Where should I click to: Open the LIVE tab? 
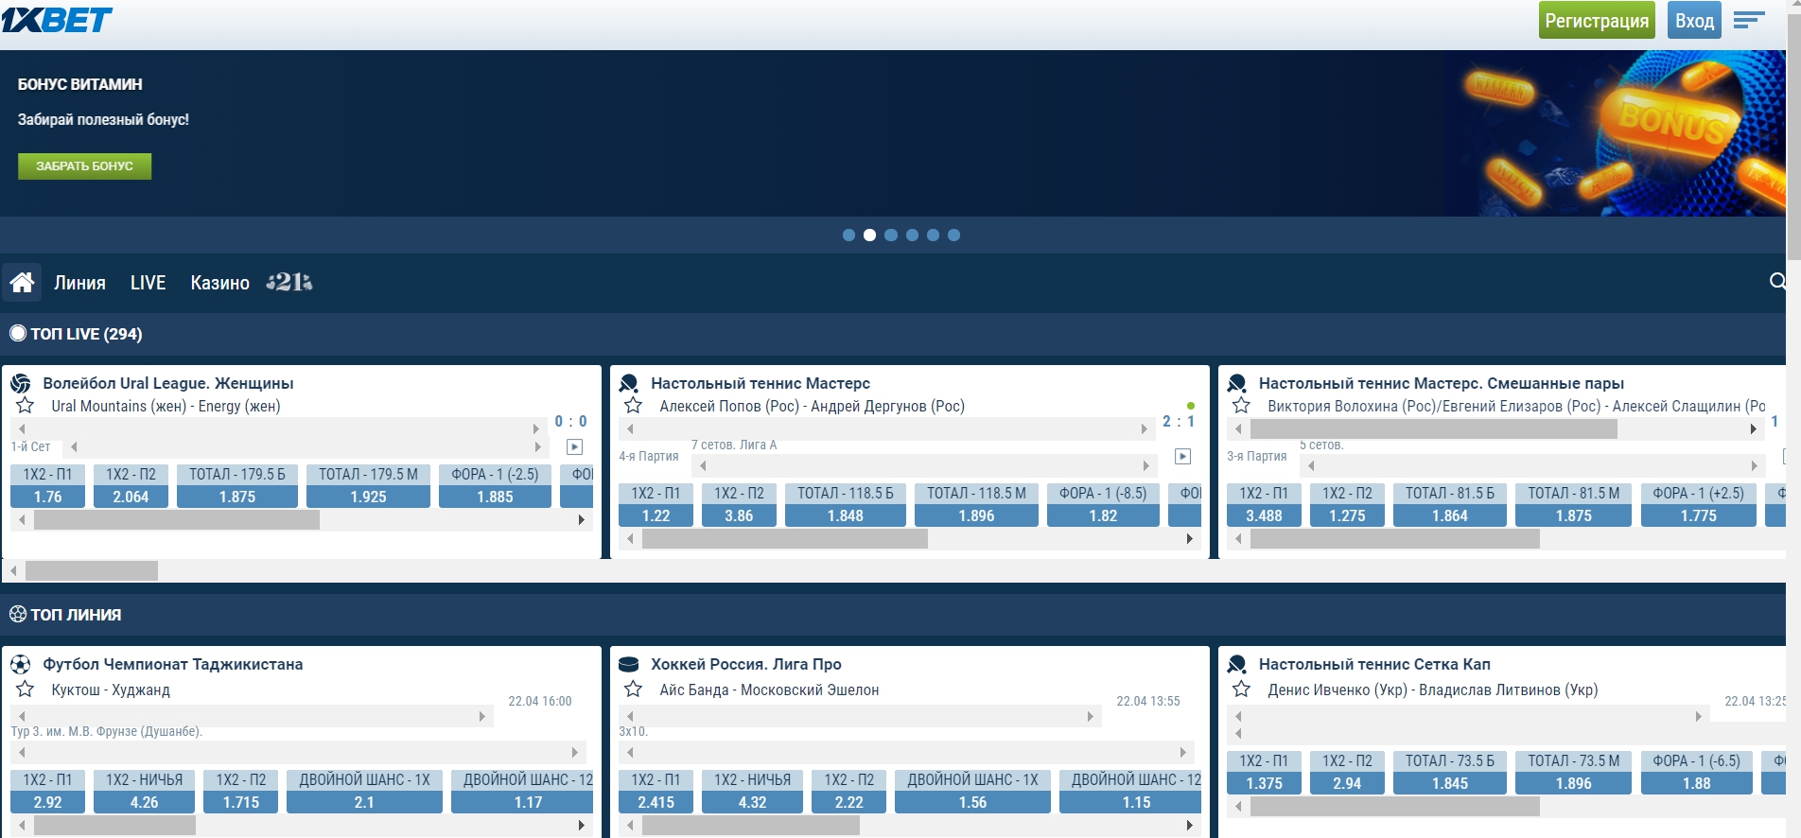(148, 283)
